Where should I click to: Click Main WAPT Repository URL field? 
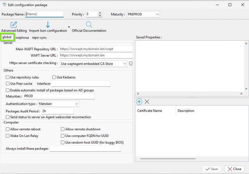96,49
